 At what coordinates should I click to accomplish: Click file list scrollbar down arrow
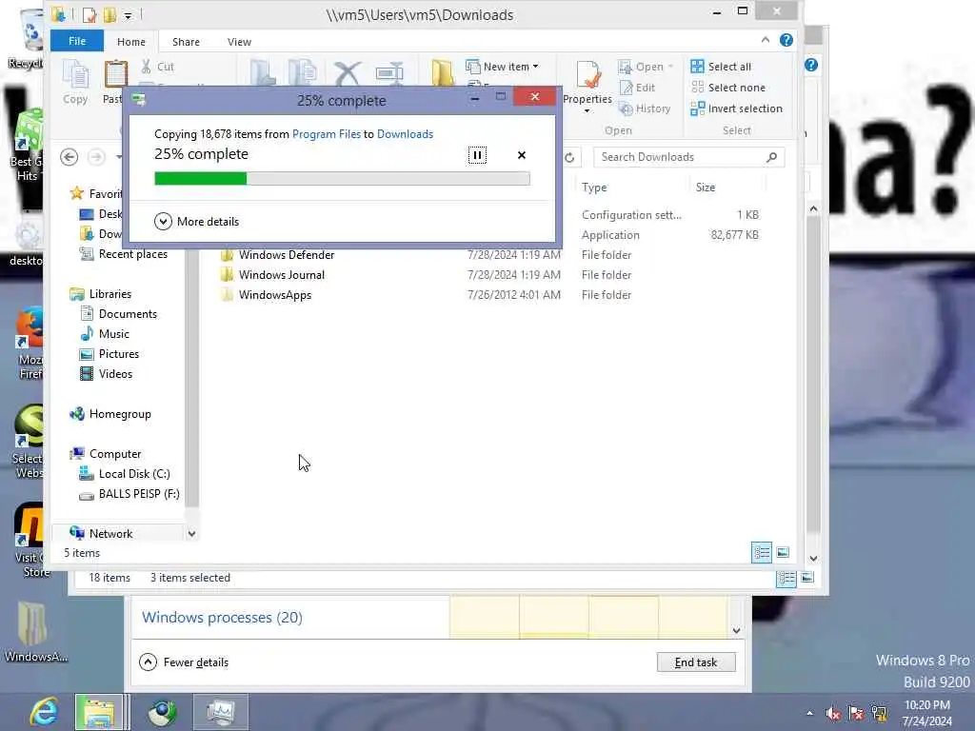[813, 558]
